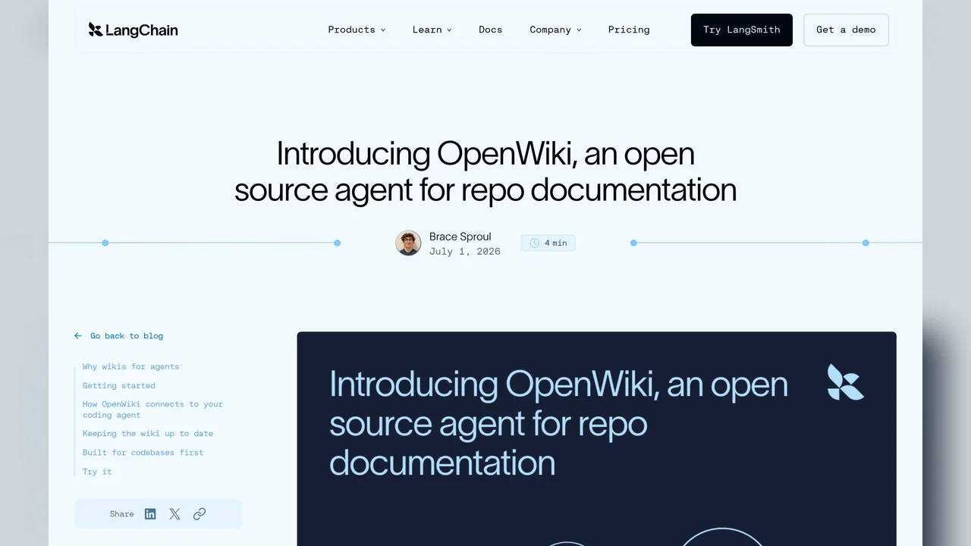Go to the Pricing page
971x546 pixels.
tap(629, 30)
